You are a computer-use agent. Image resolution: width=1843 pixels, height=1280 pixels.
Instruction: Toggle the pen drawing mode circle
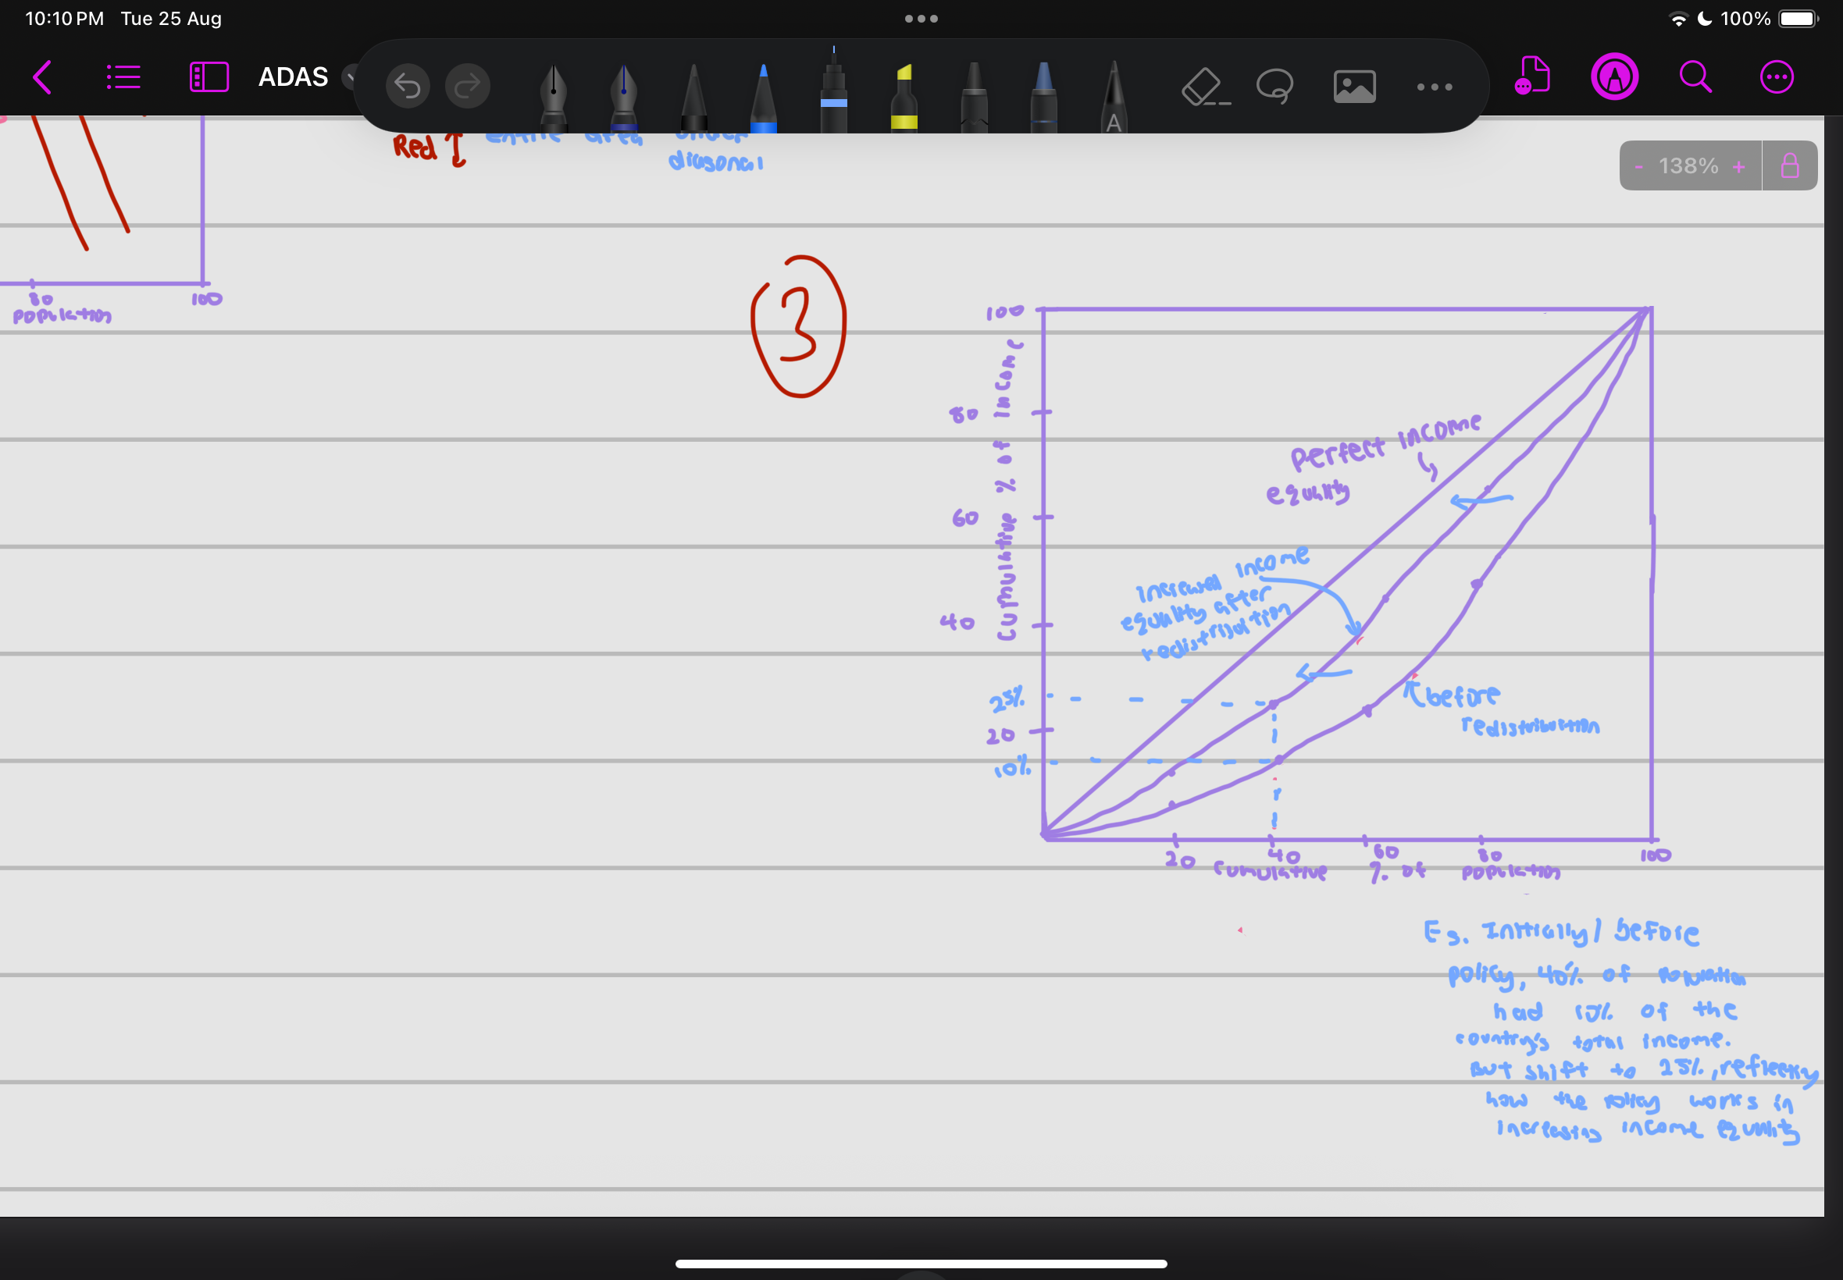point(1614,77)
